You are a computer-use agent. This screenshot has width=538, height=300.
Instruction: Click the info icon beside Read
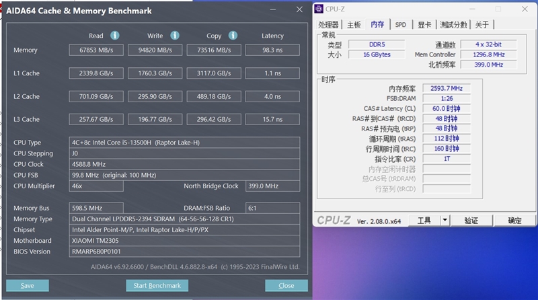coord(115,35)
